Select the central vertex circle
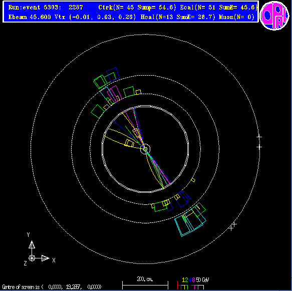 [x=145, y=149]
